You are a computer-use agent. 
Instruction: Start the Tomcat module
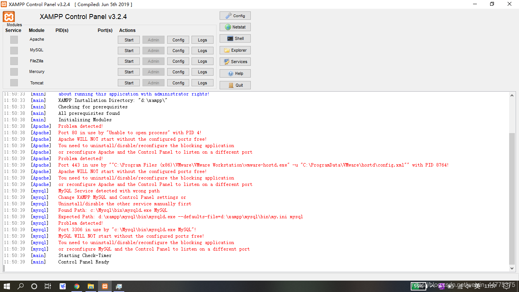point(129,83)
